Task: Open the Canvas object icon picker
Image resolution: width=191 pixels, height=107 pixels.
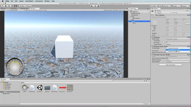Action: click(x=153, y=11)
